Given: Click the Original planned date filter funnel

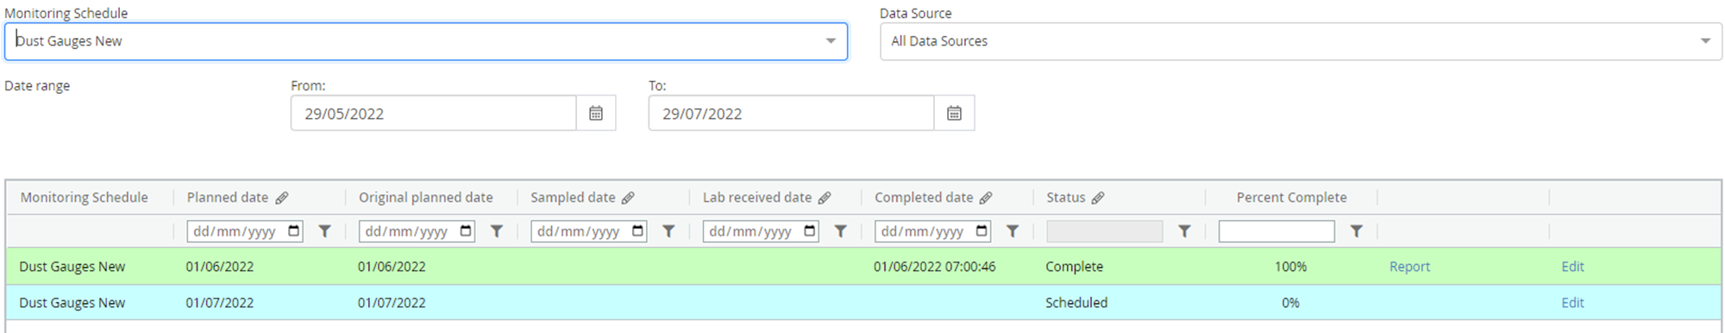Looking at the screenshot, I should pos(497,231).
